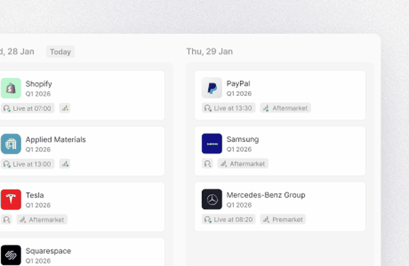Open the Mercedes-Benz Group logo icon
Image resolution: width=409 pixels, height=266 pixels.
pos(212,199)
